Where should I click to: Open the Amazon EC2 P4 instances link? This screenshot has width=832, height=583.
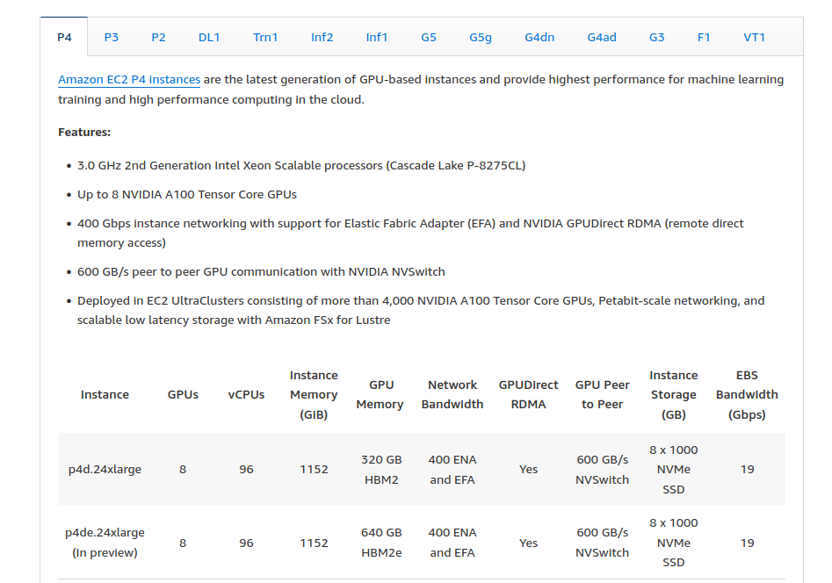(129, 80)
